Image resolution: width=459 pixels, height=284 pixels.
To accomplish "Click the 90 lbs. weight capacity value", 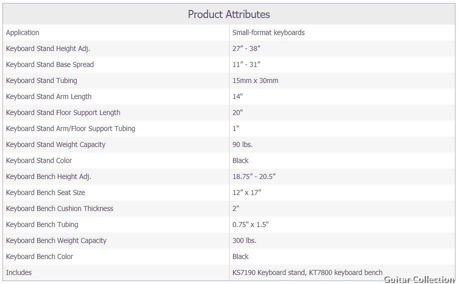I will (242, 144).
